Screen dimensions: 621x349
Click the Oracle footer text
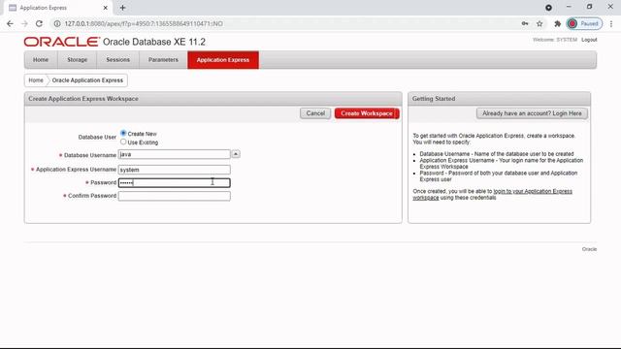(x=589, y=249)
